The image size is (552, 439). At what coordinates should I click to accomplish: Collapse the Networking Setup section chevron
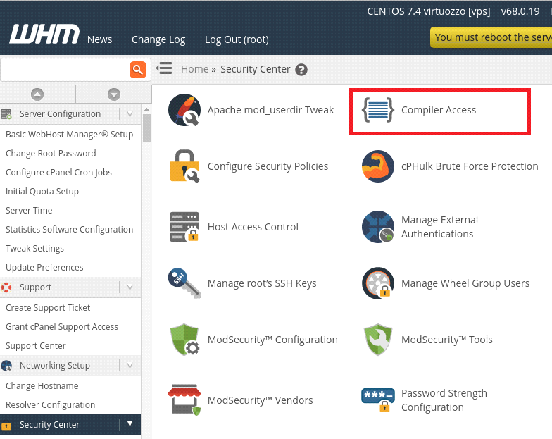[130, 365]
